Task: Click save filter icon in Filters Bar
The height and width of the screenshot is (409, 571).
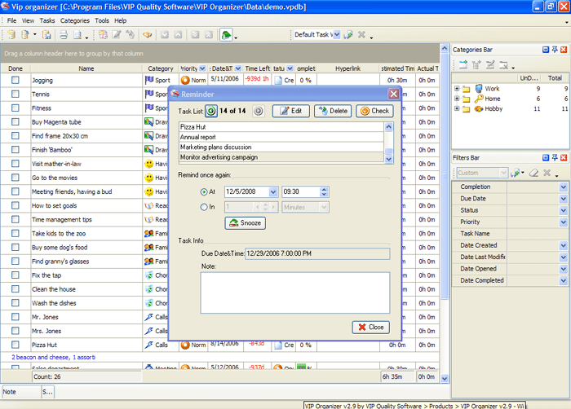Action: [x=516, y=173]
